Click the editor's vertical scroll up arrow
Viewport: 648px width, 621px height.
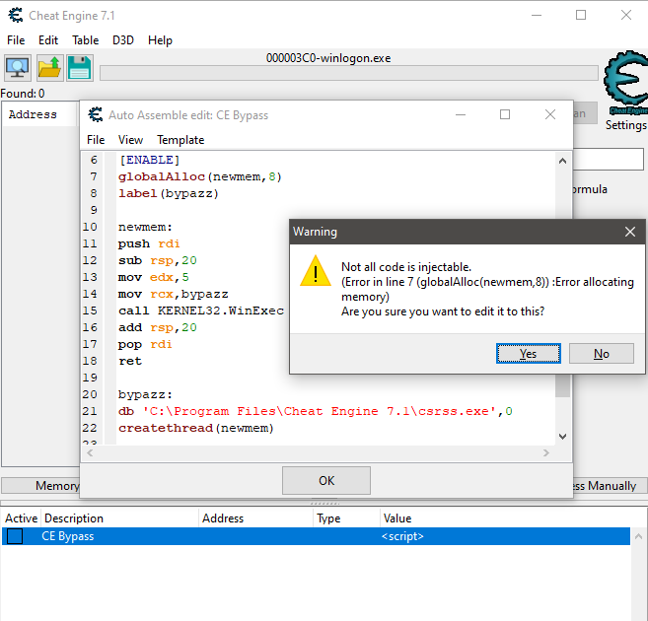[x=562, y=161]
